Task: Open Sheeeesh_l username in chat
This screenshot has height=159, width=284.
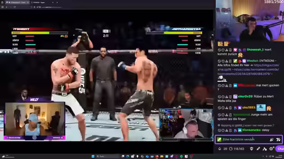Action: click(x=255, y=50)
